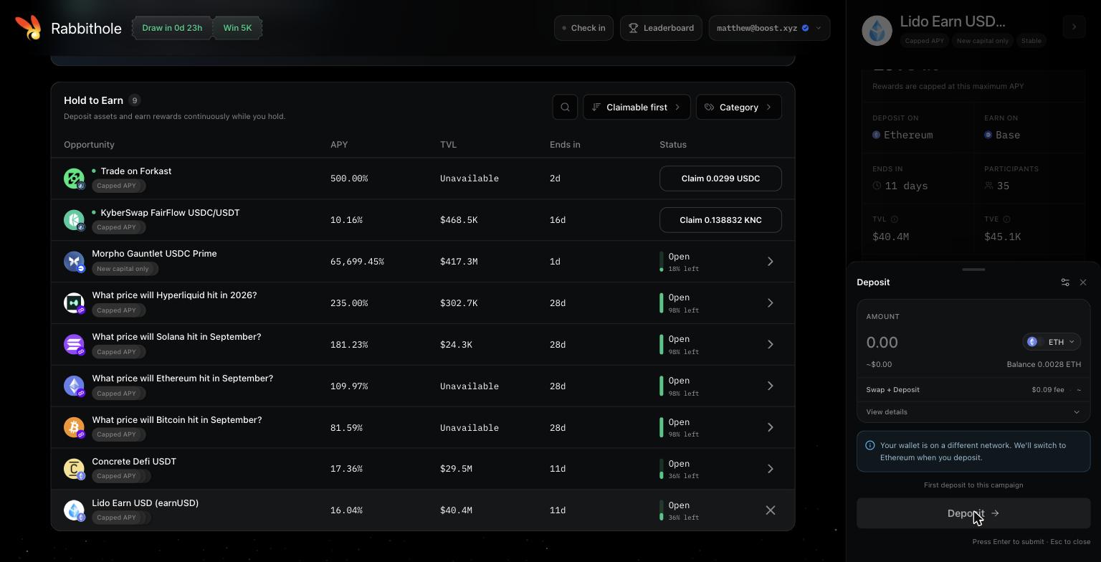The height and width of the screenshot is (562, 1101).
Task: Click the Hyperliquid market icon
Action: coord(74,303)
